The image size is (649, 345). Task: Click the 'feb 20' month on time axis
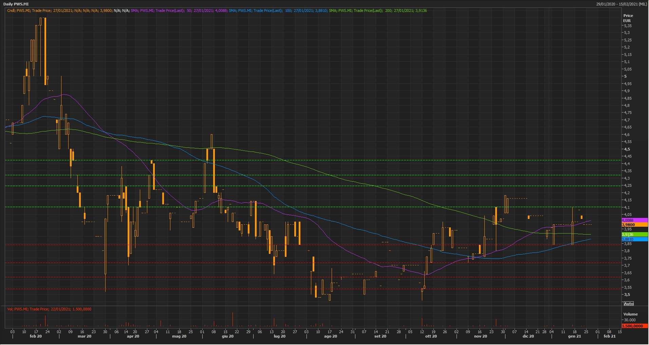36,337
